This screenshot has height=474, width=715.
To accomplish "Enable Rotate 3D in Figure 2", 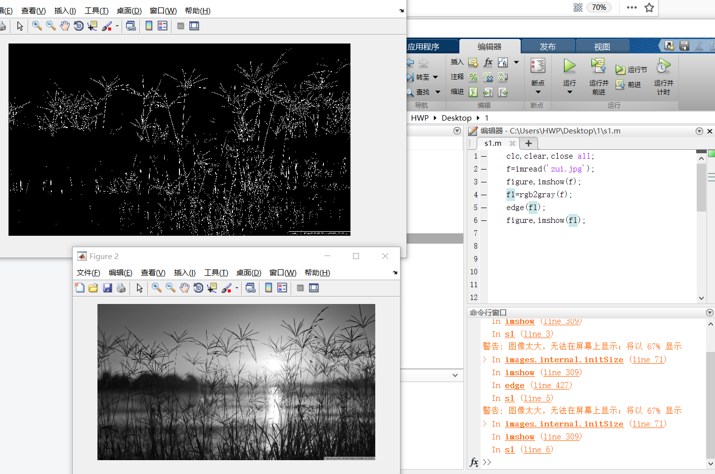I will tap(198, 288).
